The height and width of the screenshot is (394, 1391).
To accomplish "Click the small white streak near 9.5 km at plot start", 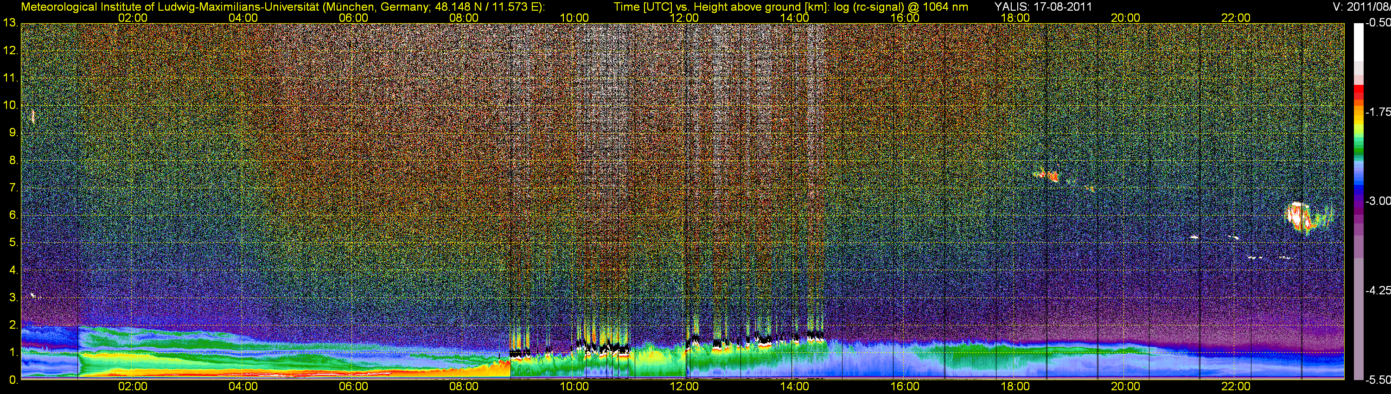I will (x=33, y=116).
